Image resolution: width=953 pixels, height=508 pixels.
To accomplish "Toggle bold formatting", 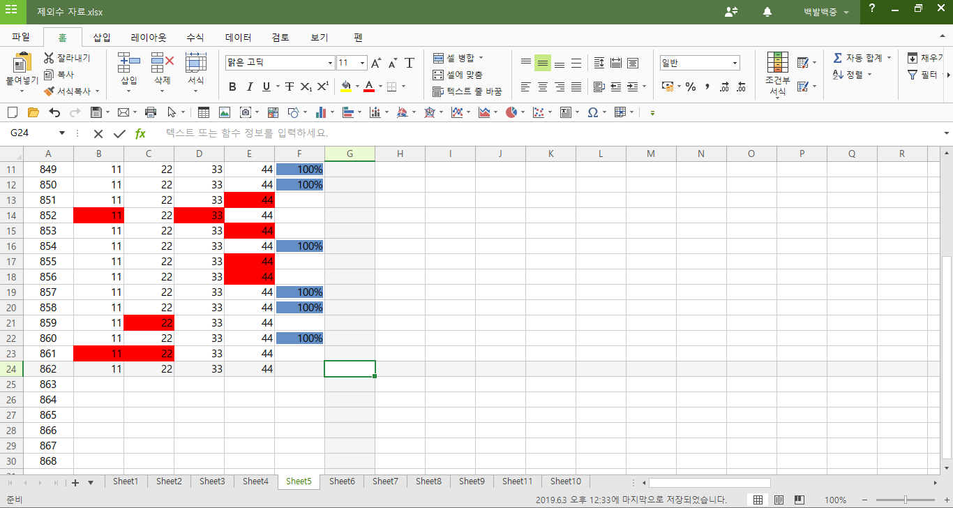I will tap(232, 87).
